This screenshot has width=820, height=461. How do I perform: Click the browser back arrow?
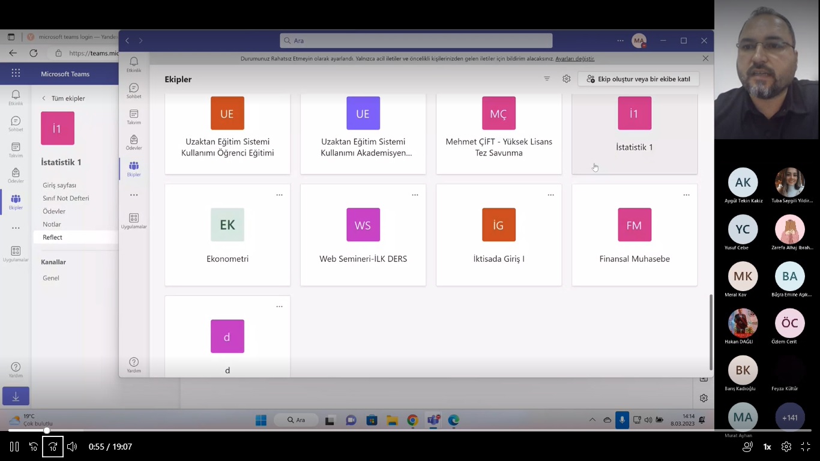coord(13,53)
